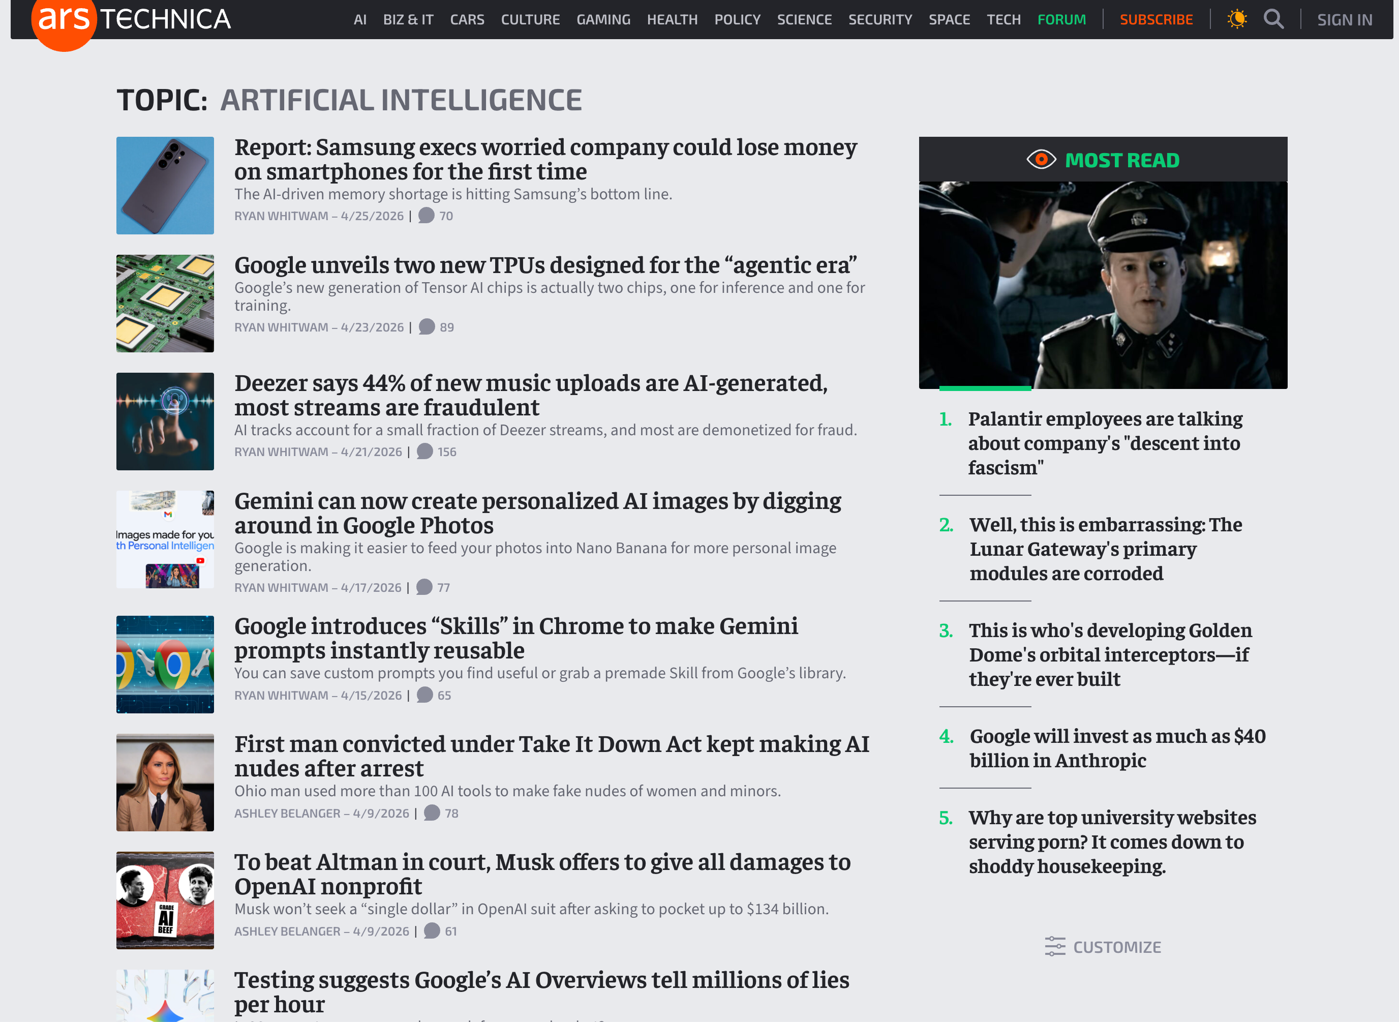Click comment bubble icon showing 65 comments
1399x1022 pixels.
pos(425,695)
